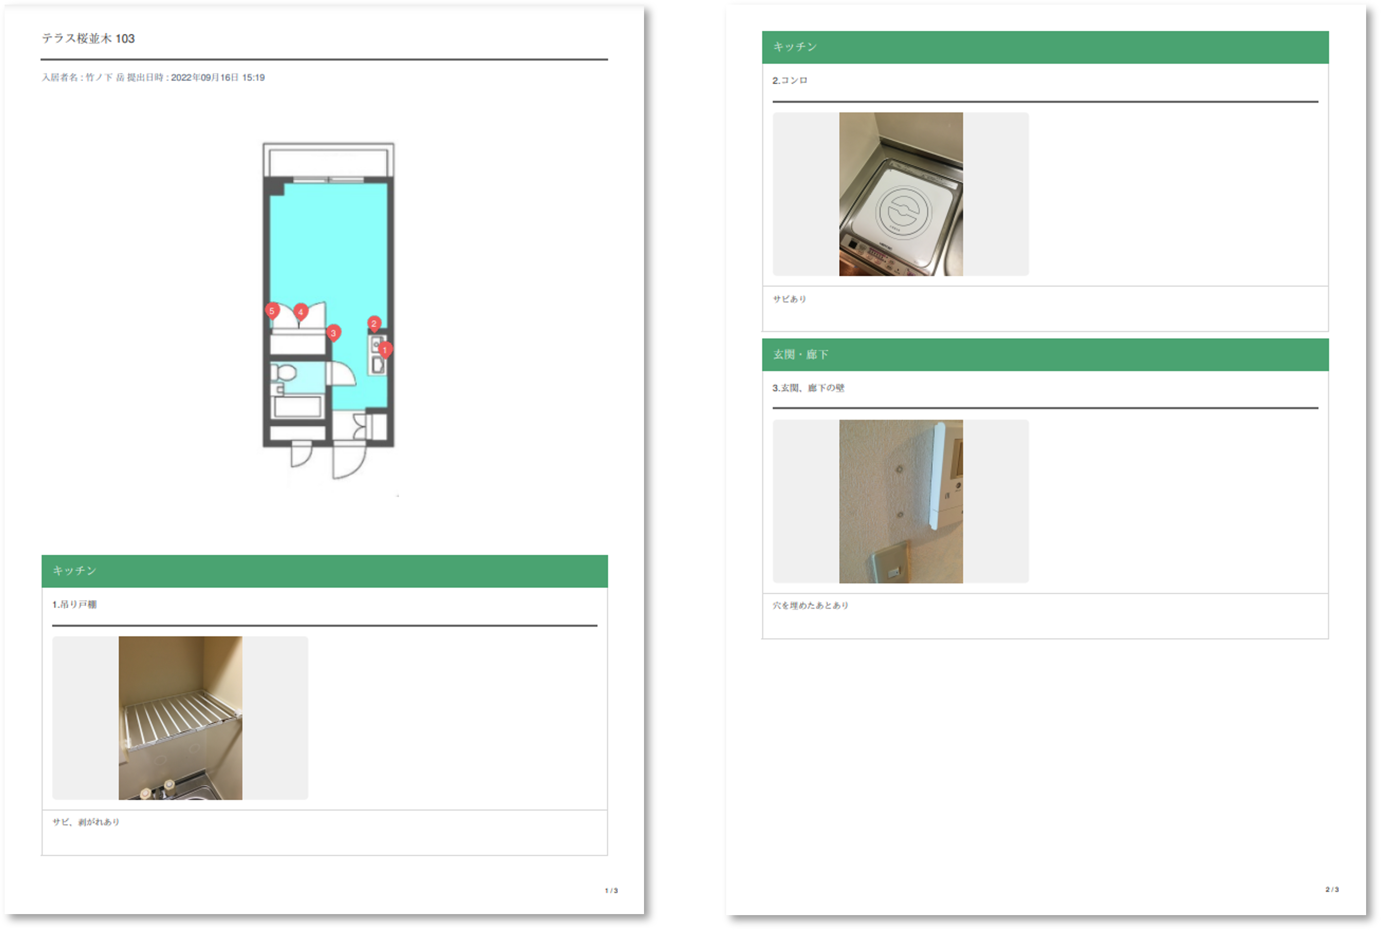Open the コンロ stove photo
This screenshot has height=930, width=1381.
pyautogui.click(x=900, y=194)
